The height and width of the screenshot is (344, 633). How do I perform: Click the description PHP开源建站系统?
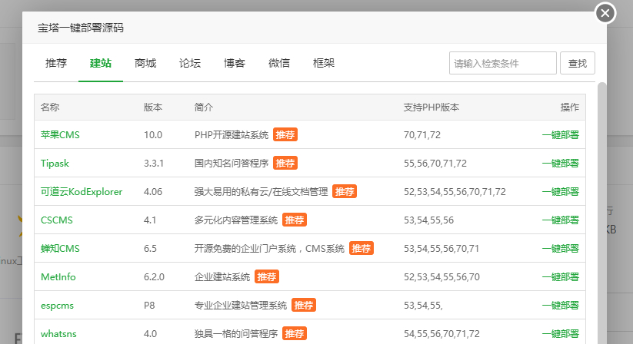coord(232,135)
